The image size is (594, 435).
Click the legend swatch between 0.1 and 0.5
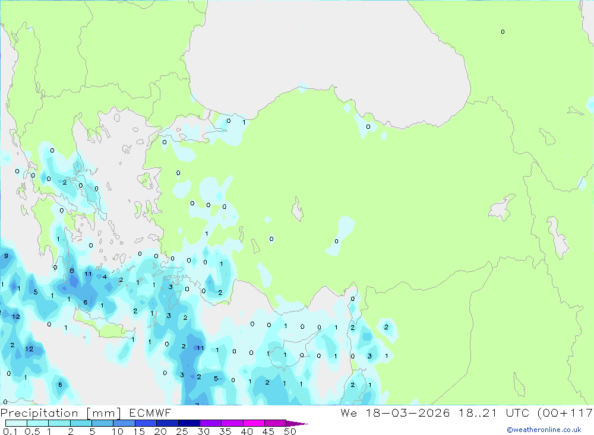click(x=16, y=423)
